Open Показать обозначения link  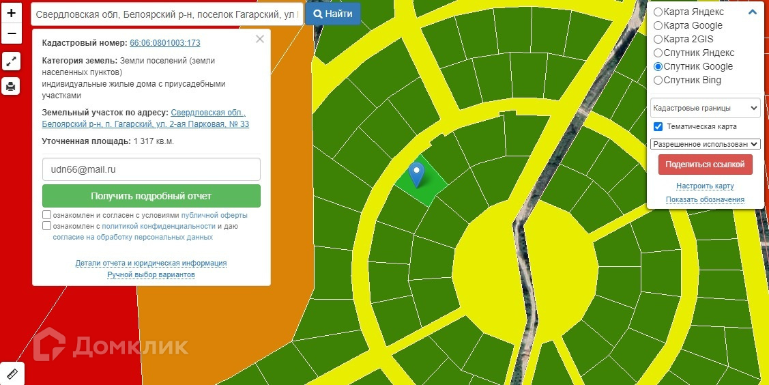point(705,199)
